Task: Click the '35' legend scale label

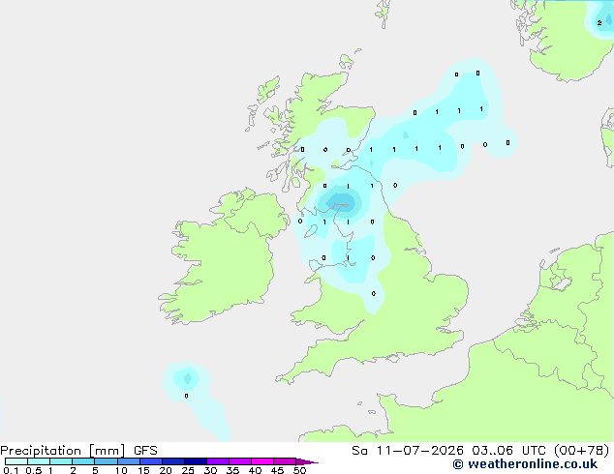Action: click(x=232, y=470)
